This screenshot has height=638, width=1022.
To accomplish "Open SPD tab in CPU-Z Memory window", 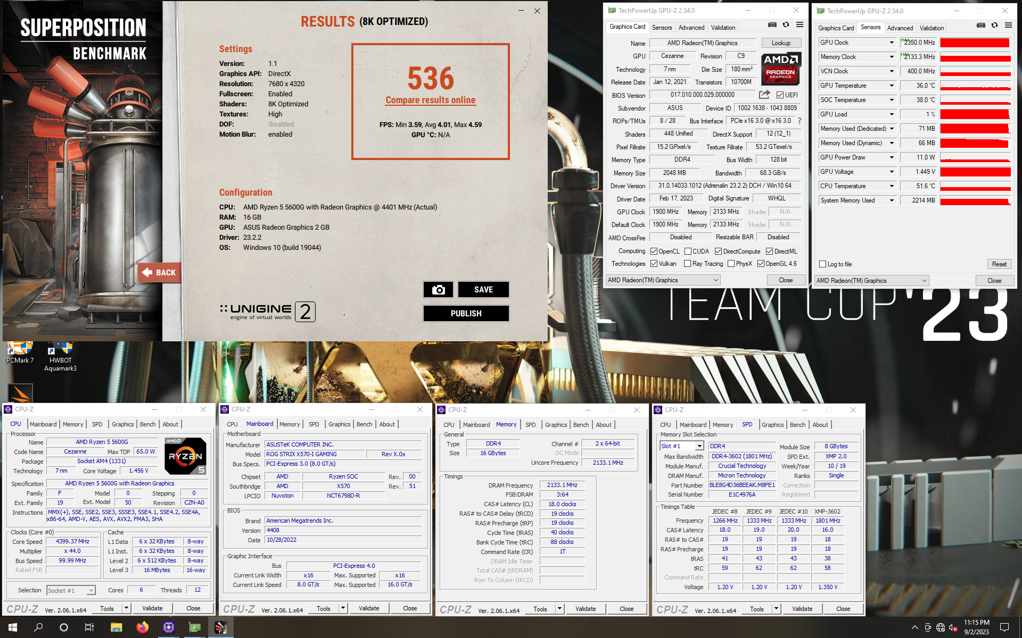I will 530,425.
